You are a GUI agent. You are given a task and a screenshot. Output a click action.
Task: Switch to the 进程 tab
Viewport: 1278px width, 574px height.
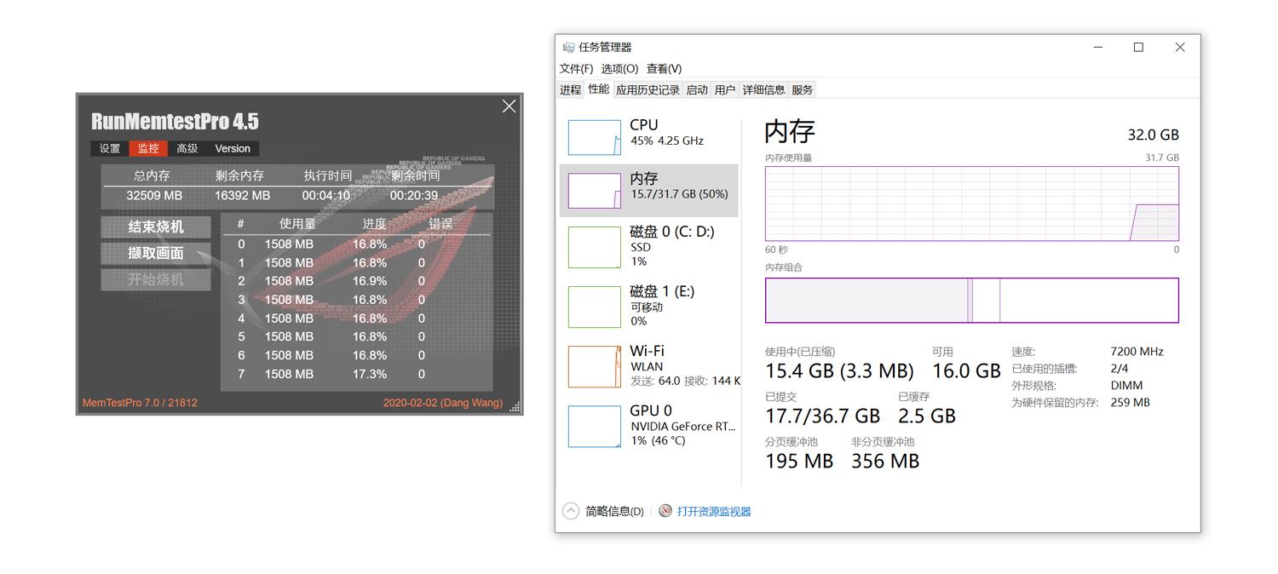(x=569, y=89)
